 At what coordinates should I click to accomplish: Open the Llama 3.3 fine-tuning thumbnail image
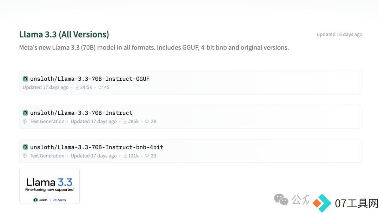(49, 186)
